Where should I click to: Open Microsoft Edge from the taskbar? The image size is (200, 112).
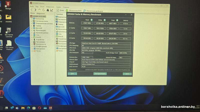(x=28, y=108)
